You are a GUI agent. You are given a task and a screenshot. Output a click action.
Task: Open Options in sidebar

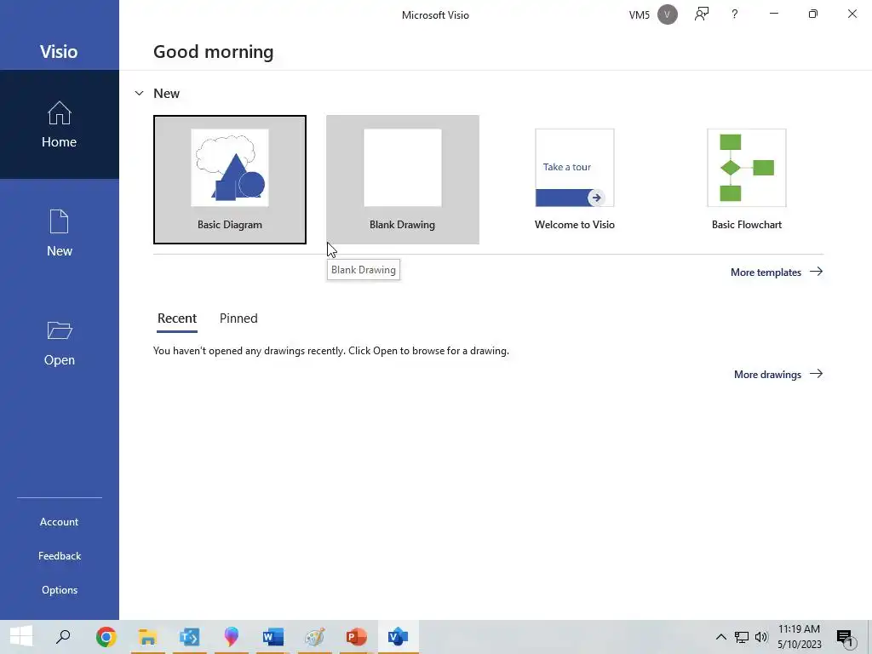[60, 590]
